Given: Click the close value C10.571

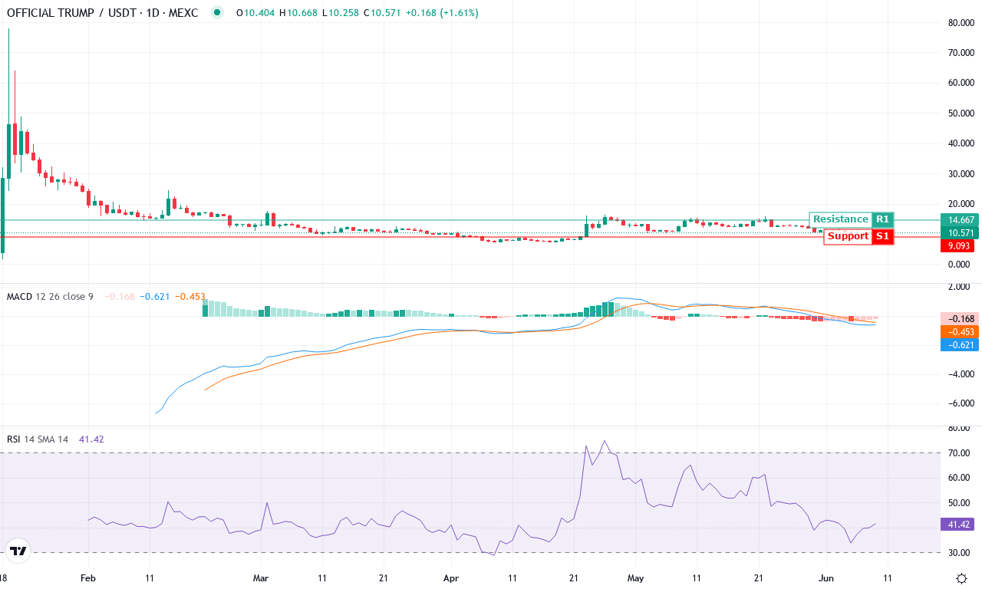Looking at the screenshot, I should (x=382, y=13).
